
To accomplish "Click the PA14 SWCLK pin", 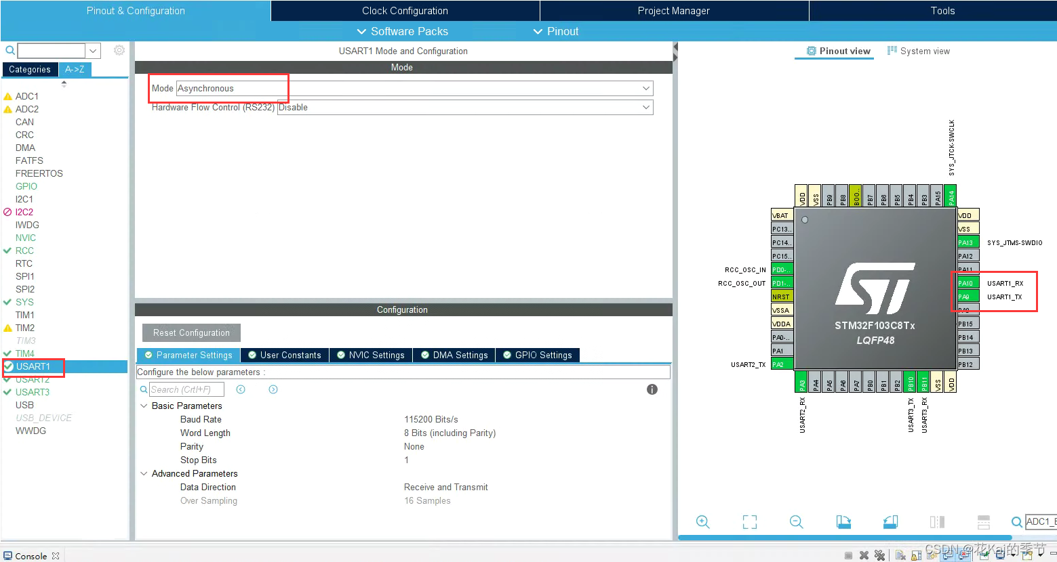I will point(951,195).
